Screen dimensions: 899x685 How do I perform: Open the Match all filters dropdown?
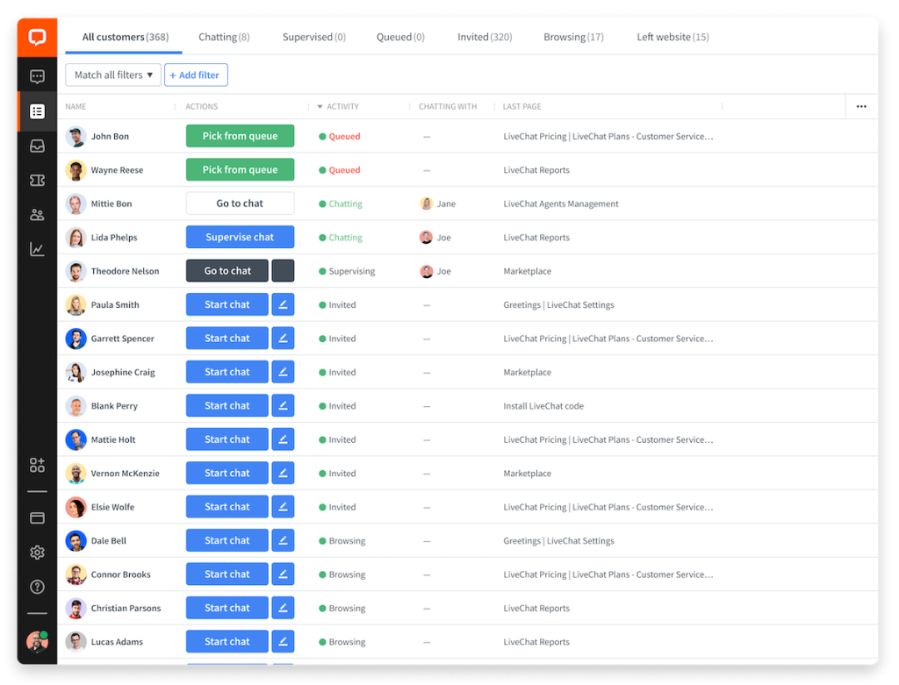(x=113, y=75)
